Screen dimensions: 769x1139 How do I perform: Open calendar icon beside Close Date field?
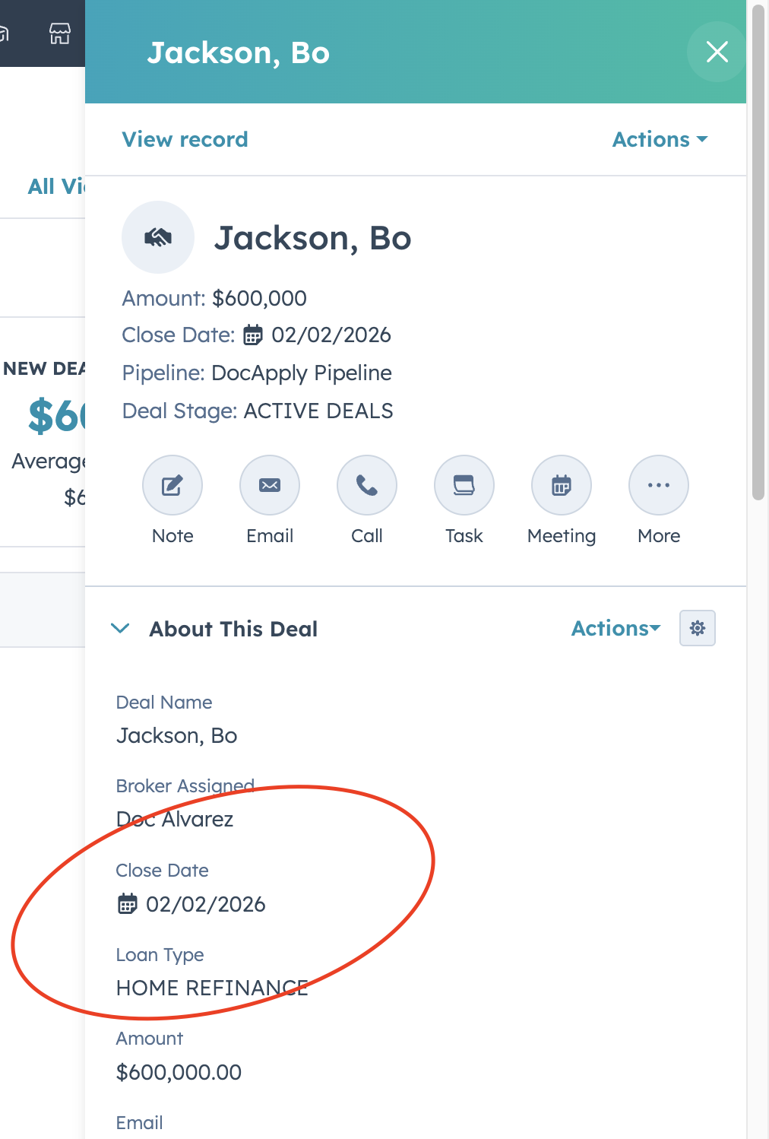(x=128, y=904)
